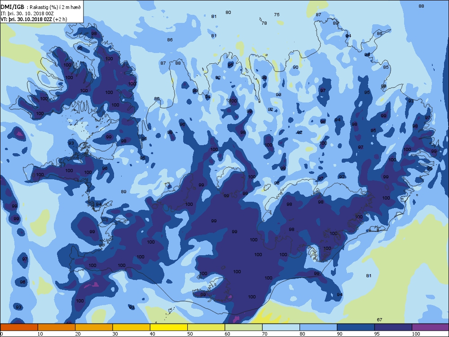Click the humidity value 78 on the map
The width and height of the screenshot is (449, 337).
click(264, 23)
